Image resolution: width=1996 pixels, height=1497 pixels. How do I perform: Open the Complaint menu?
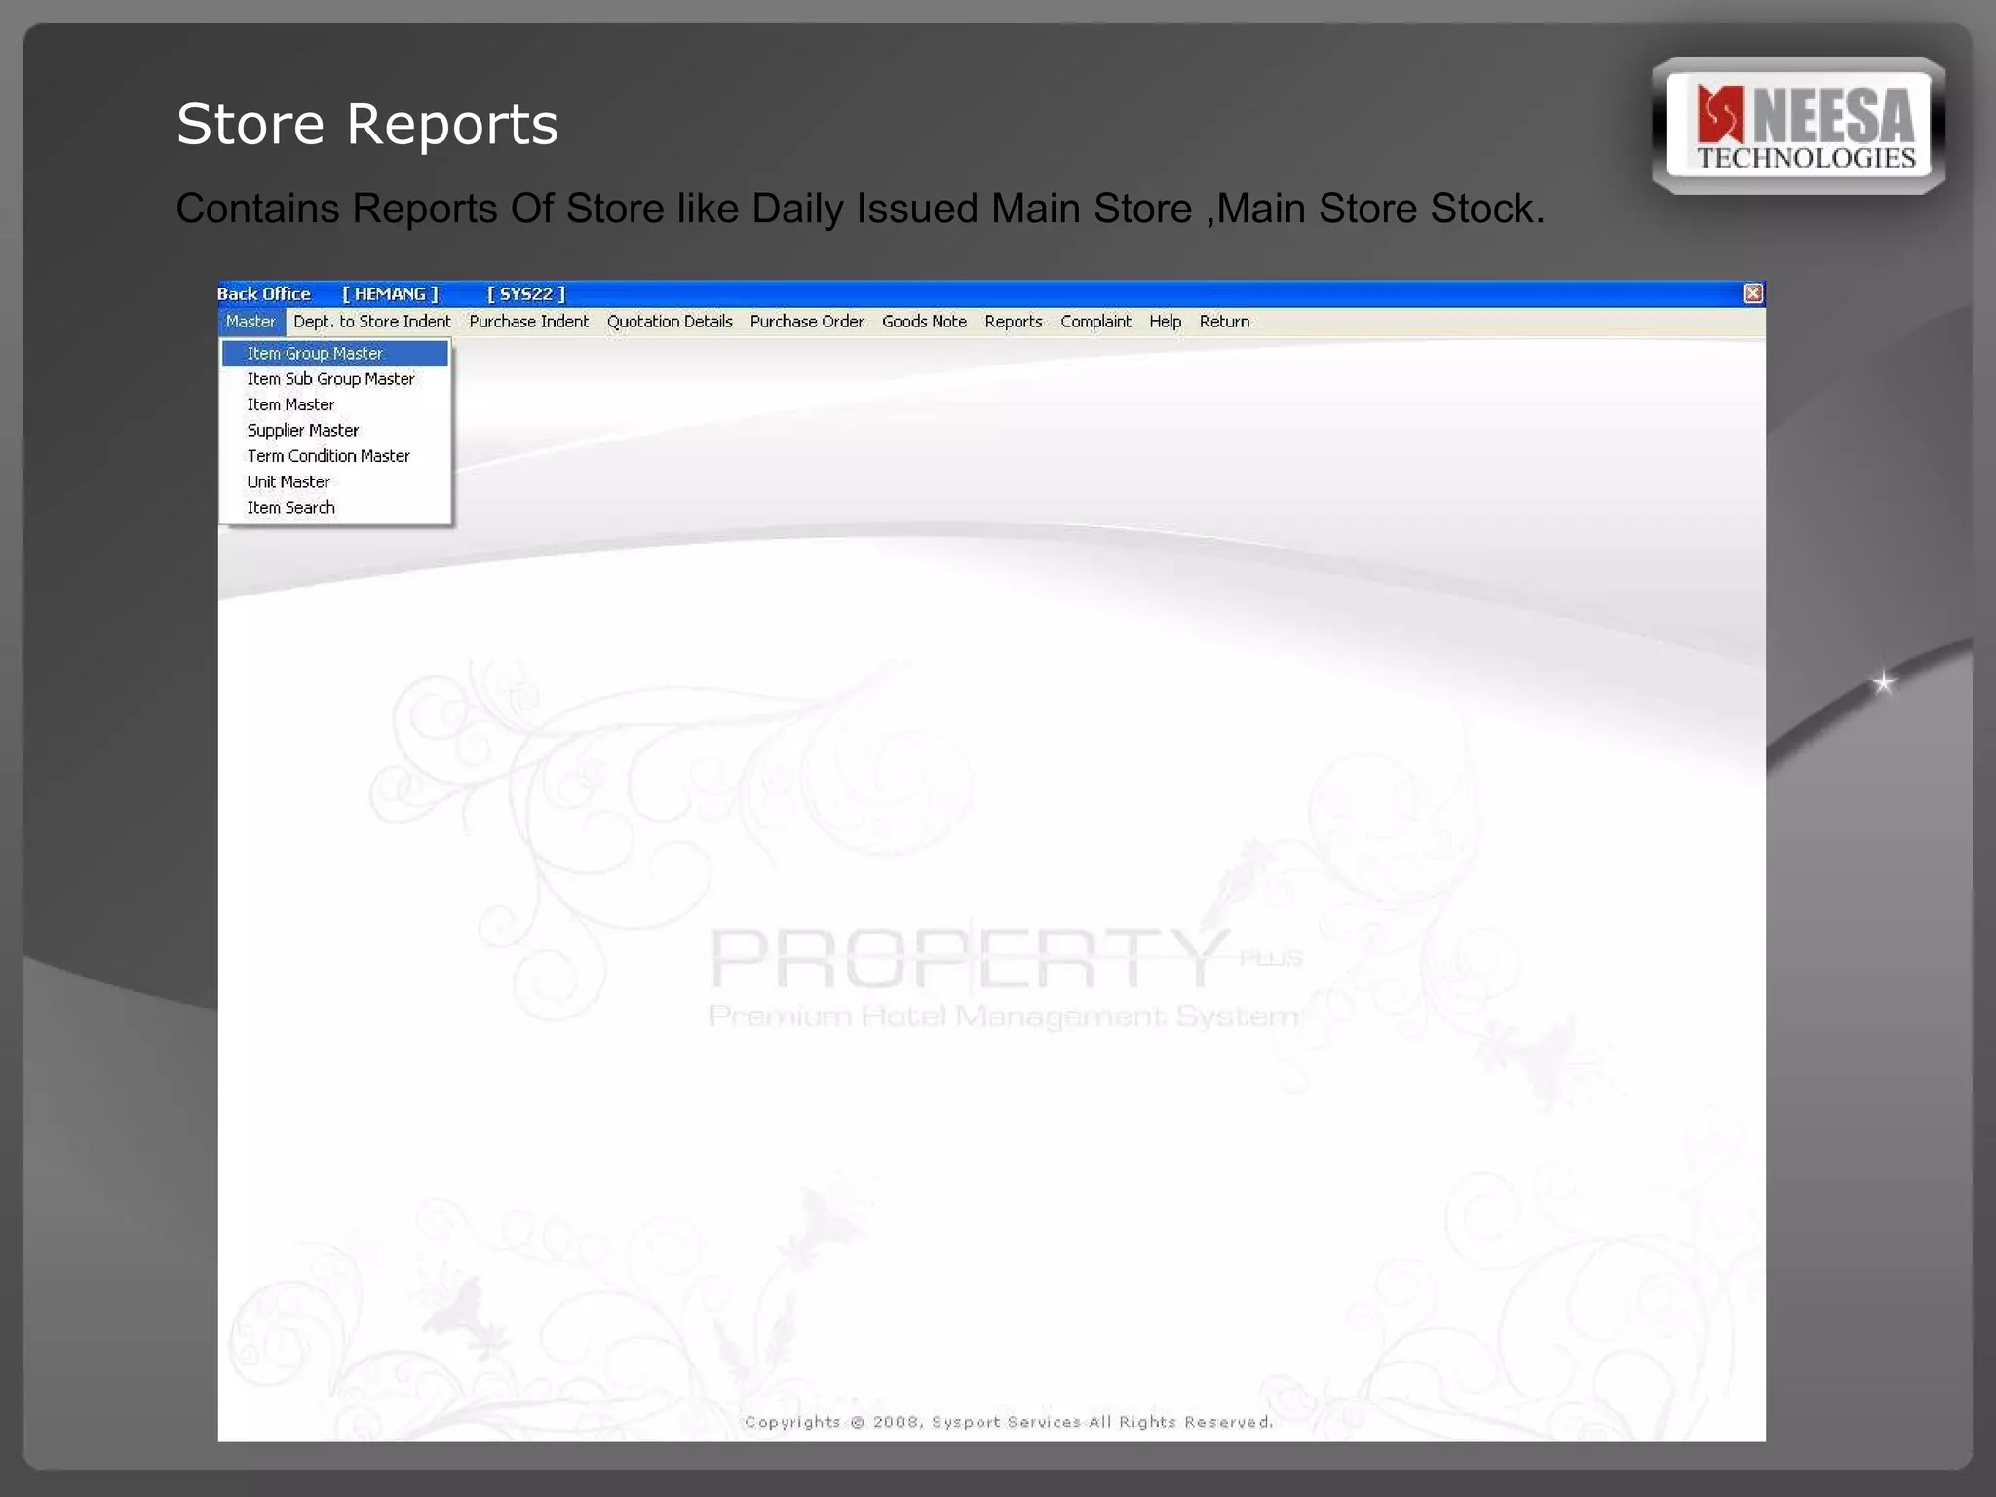(1096, 322)
